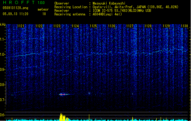Click the yellow power spike below 1127
This screenshot has width=191, height=121.
point(133,119)
